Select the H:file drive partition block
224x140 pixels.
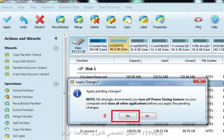pos(201,45)
